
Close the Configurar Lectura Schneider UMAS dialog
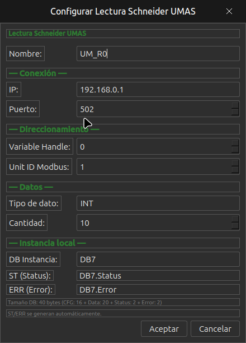tap(229, 11)
